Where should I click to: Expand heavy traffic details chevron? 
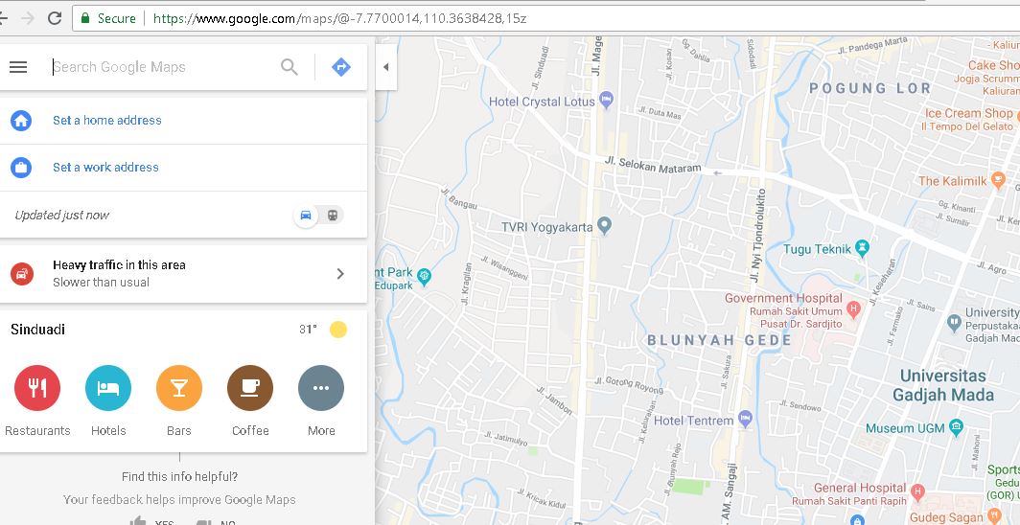340,274
